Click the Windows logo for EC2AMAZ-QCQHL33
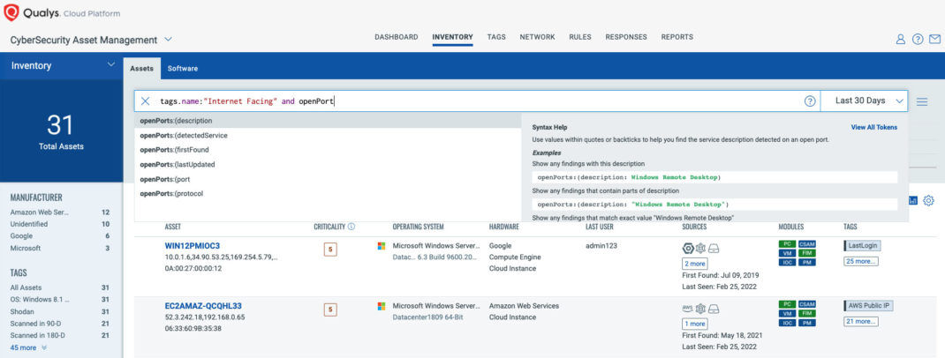Image resolution: width=945 pixels, height=358 pixels. click(382, 306)
